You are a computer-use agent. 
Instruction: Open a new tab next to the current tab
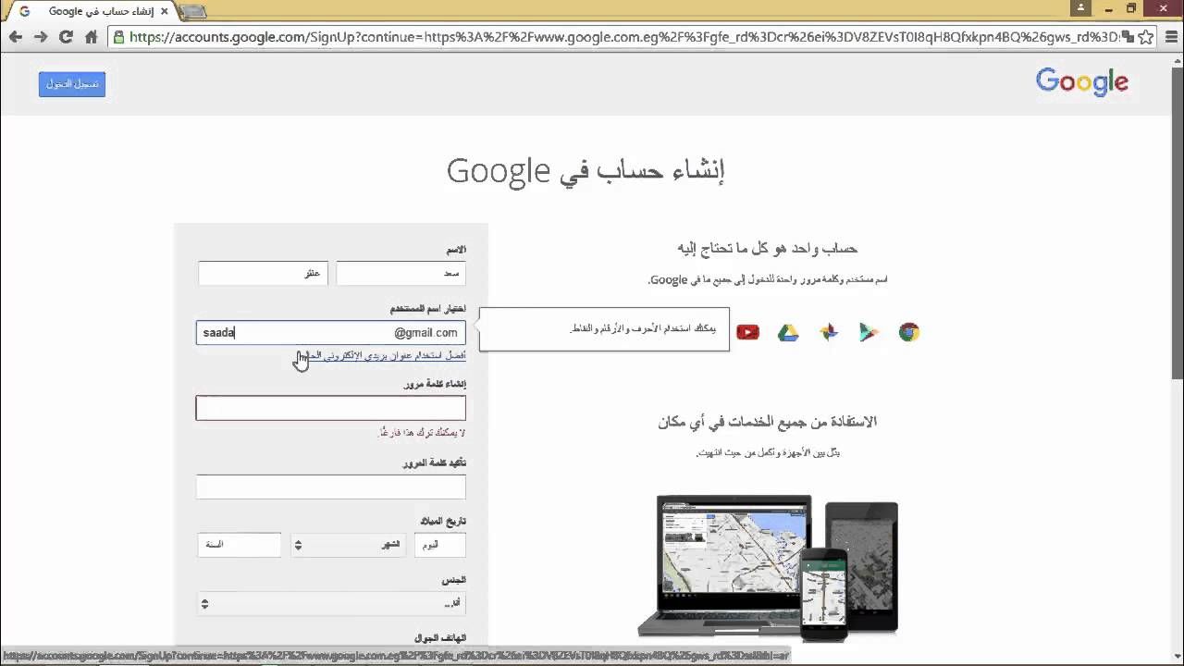click(193, 12)
